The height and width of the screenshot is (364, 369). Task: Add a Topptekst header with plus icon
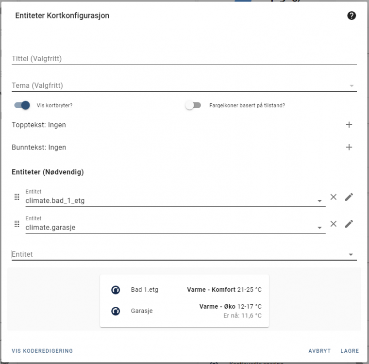pyautogui.click(x=349, y=125)
